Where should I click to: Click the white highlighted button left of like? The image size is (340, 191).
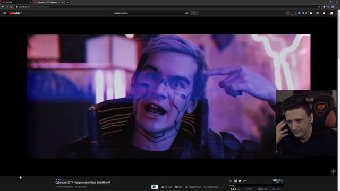tap(155, 187)
